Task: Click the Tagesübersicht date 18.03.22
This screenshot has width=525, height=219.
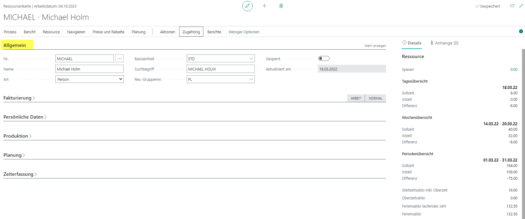Action: click(x=510, y=87)
